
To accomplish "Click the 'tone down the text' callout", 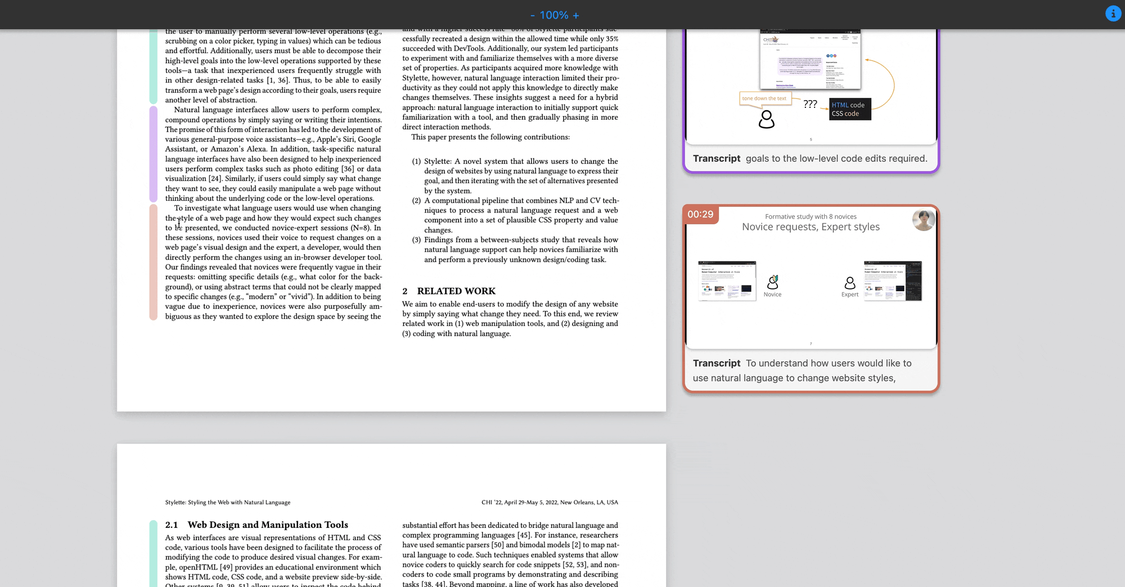I will click(764, 98).
